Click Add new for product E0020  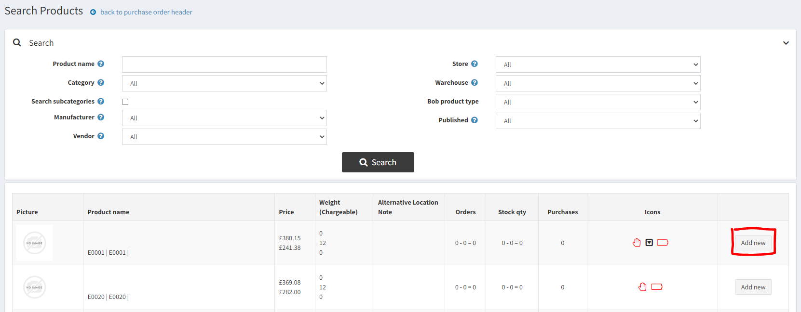click(753, 287)
